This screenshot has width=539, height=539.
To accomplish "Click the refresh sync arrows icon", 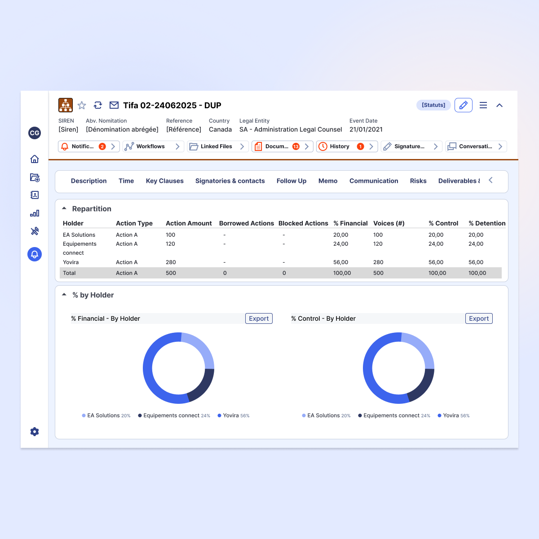I will point(98,105).
